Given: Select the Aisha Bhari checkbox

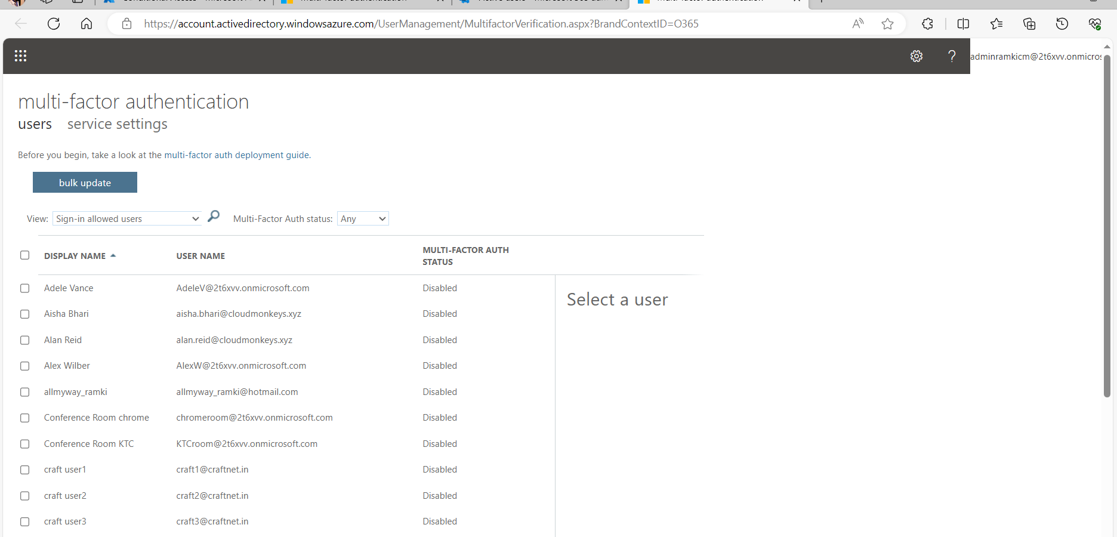Looking at the screenshot, I should pyautogui.click(x=24, y=314).
